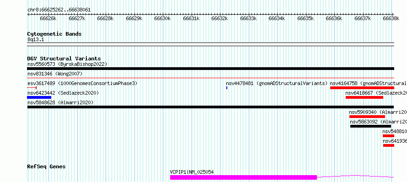Click the red bar under nsv5909340

point(367,117)
